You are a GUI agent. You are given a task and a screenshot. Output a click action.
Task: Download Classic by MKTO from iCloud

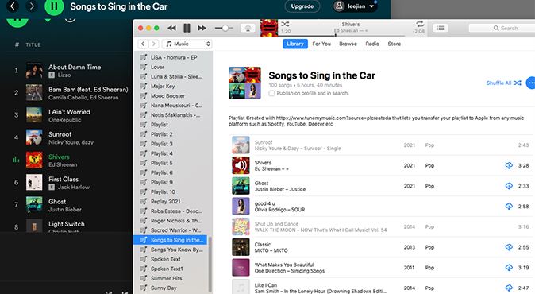[509, 247]
